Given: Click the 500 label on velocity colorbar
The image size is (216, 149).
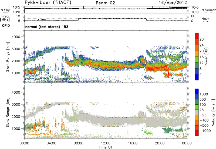Looking at the screenshot, I should coord(203,100).
